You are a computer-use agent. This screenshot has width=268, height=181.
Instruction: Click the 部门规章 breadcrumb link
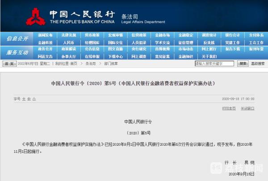111,64
